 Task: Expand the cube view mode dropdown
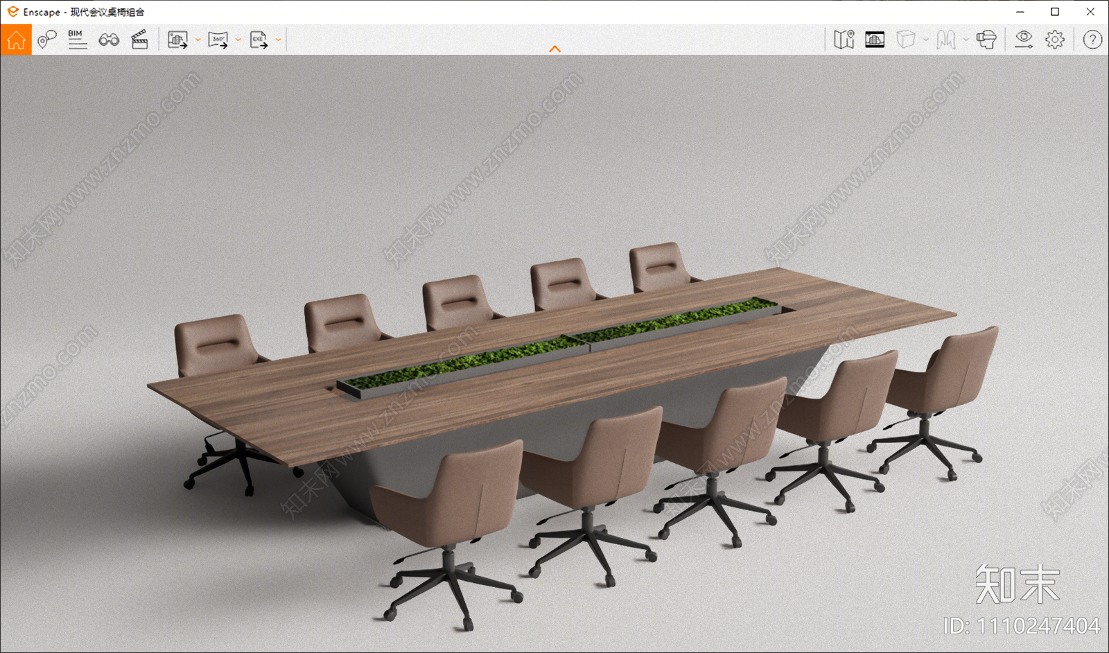[926, 40]
